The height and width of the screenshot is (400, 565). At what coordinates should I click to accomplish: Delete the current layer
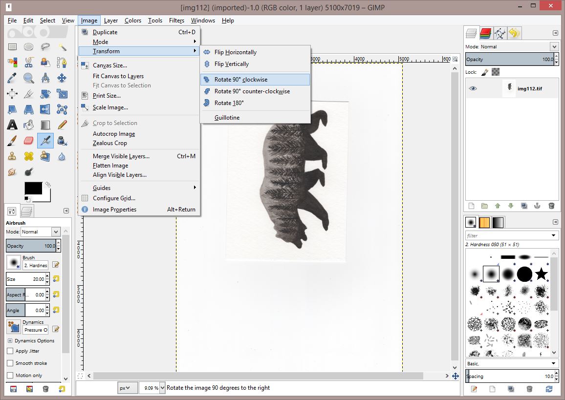pos(552,206)
